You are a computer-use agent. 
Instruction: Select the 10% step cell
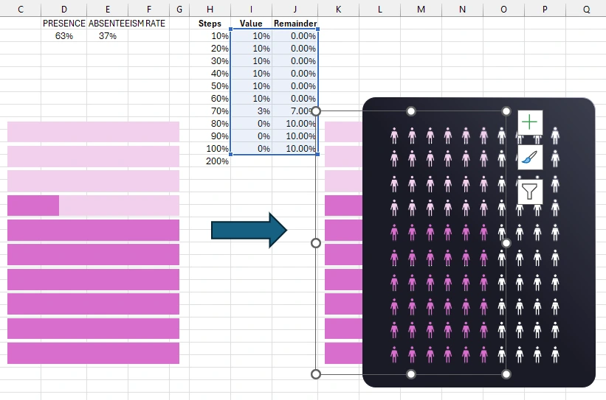[210, 36]
